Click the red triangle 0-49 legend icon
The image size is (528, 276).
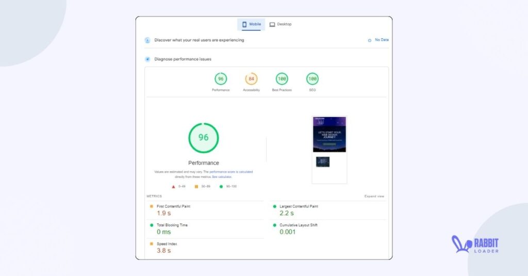173,187
